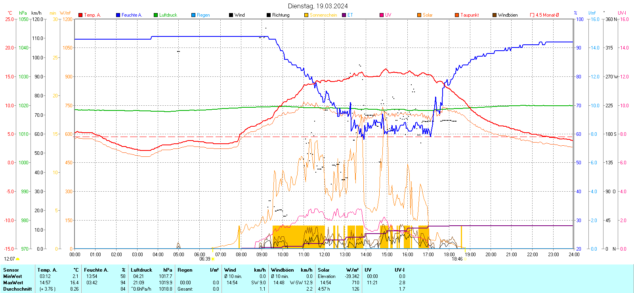Click the sunrise marker at 06:39

pos(213,259)
